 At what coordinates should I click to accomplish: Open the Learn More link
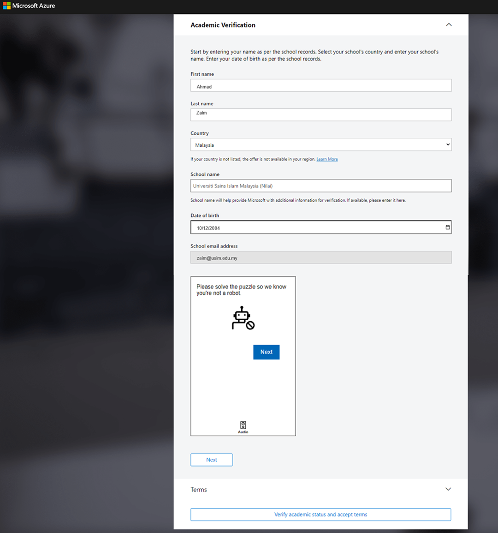coord(327,159)
